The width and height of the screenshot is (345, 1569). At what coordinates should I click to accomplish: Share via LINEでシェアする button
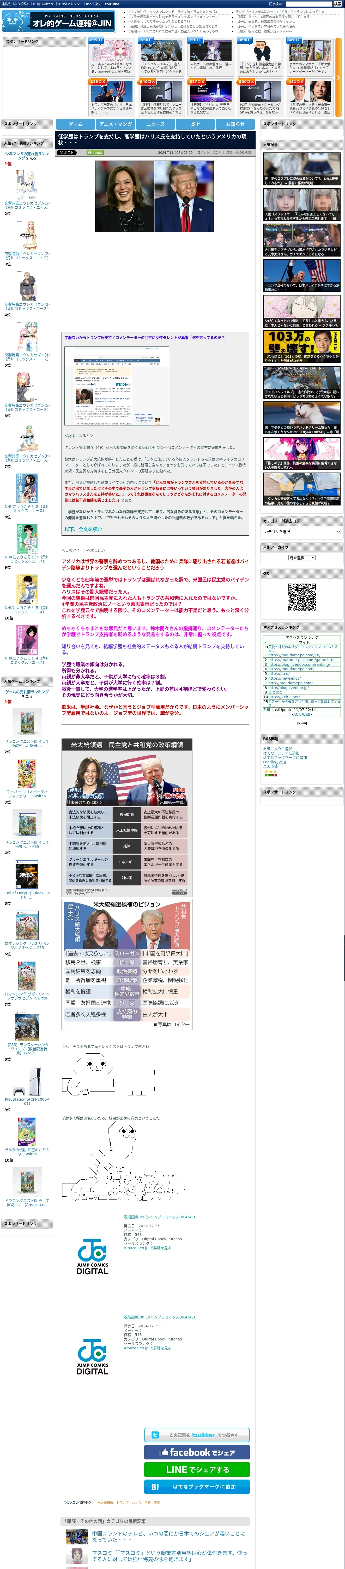197,1469
